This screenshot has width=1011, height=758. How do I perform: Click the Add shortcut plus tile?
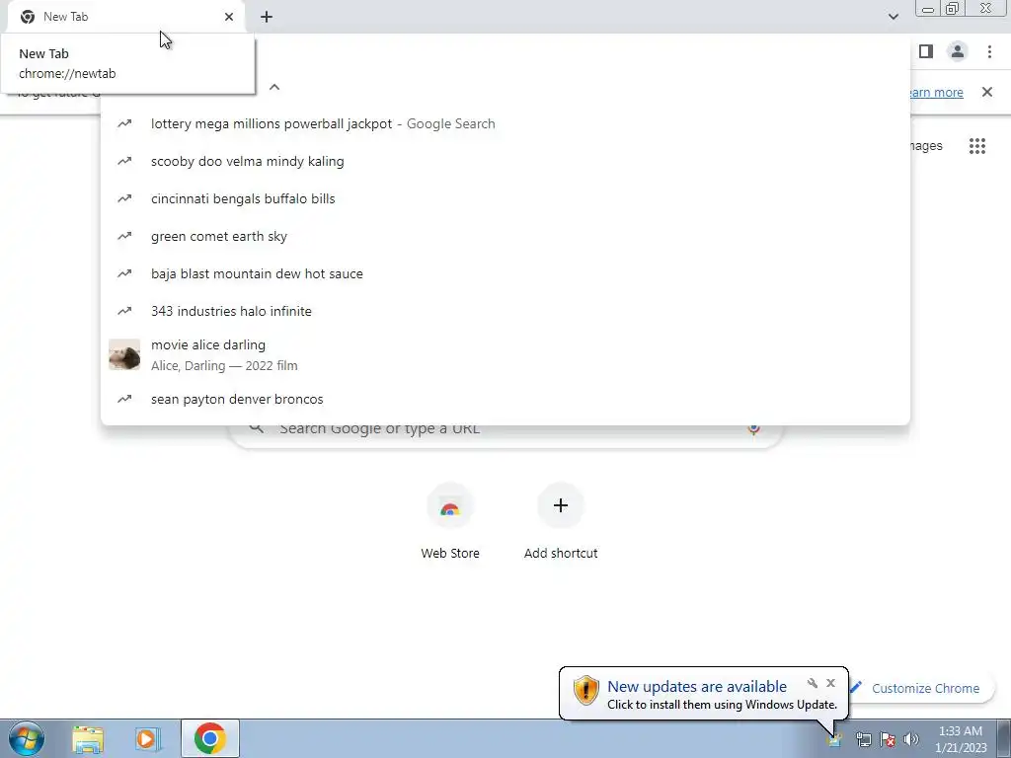(561, 505)
